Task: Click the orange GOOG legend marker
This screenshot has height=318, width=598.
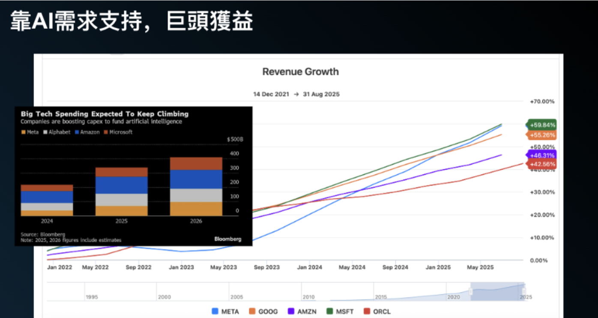Action: point(251,311)
